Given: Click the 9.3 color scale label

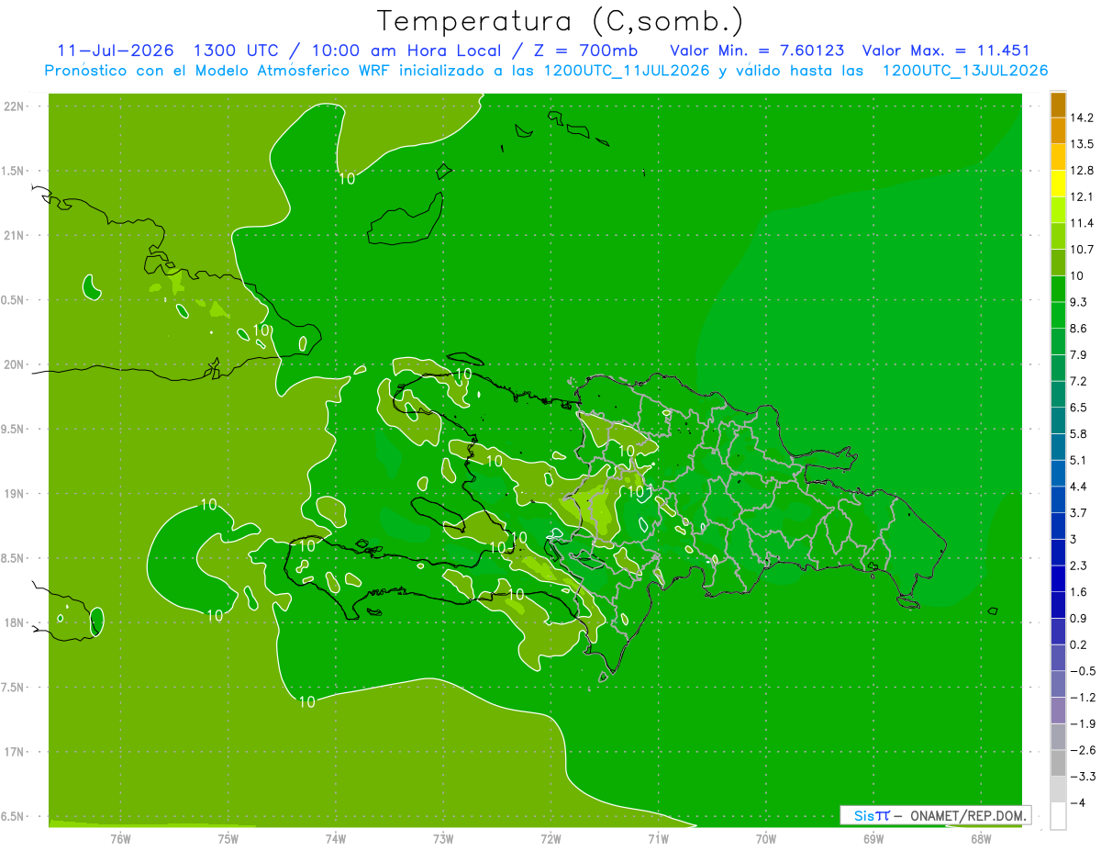Looking at the screenshot, I should click(1079, 302).
